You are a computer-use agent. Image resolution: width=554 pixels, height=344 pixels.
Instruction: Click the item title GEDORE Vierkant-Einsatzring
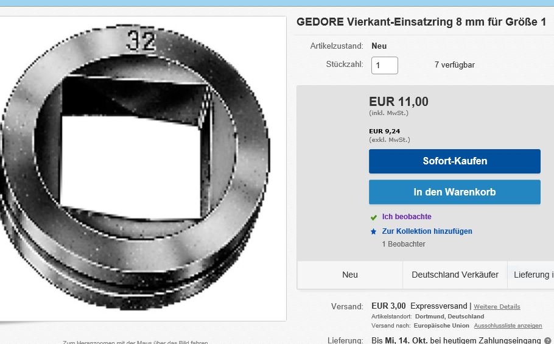421,22
